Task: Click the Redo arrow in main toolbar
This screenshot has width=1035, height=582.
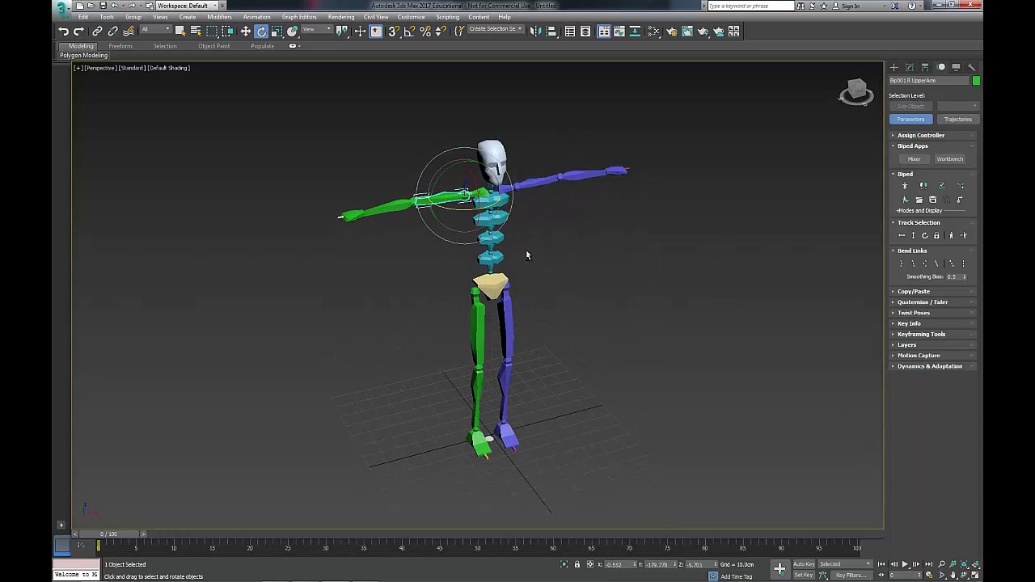Action: [78, 32]
